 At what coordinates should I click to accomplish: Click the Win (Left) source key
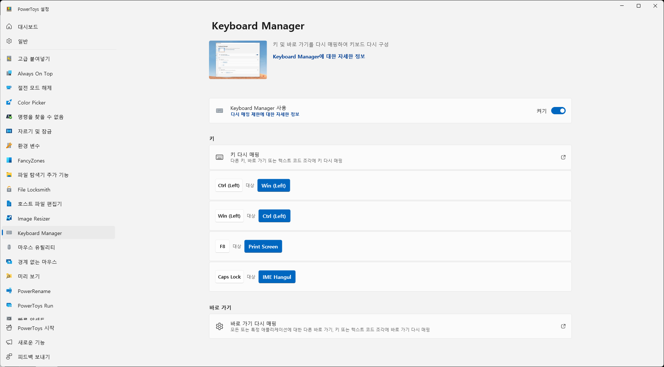pos(229,216)
